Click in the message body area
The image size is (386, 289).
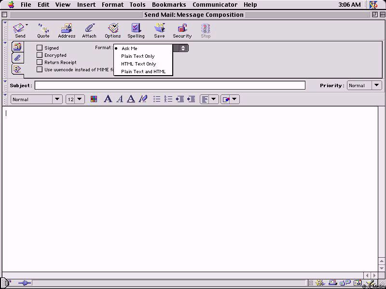coord(190,189)
